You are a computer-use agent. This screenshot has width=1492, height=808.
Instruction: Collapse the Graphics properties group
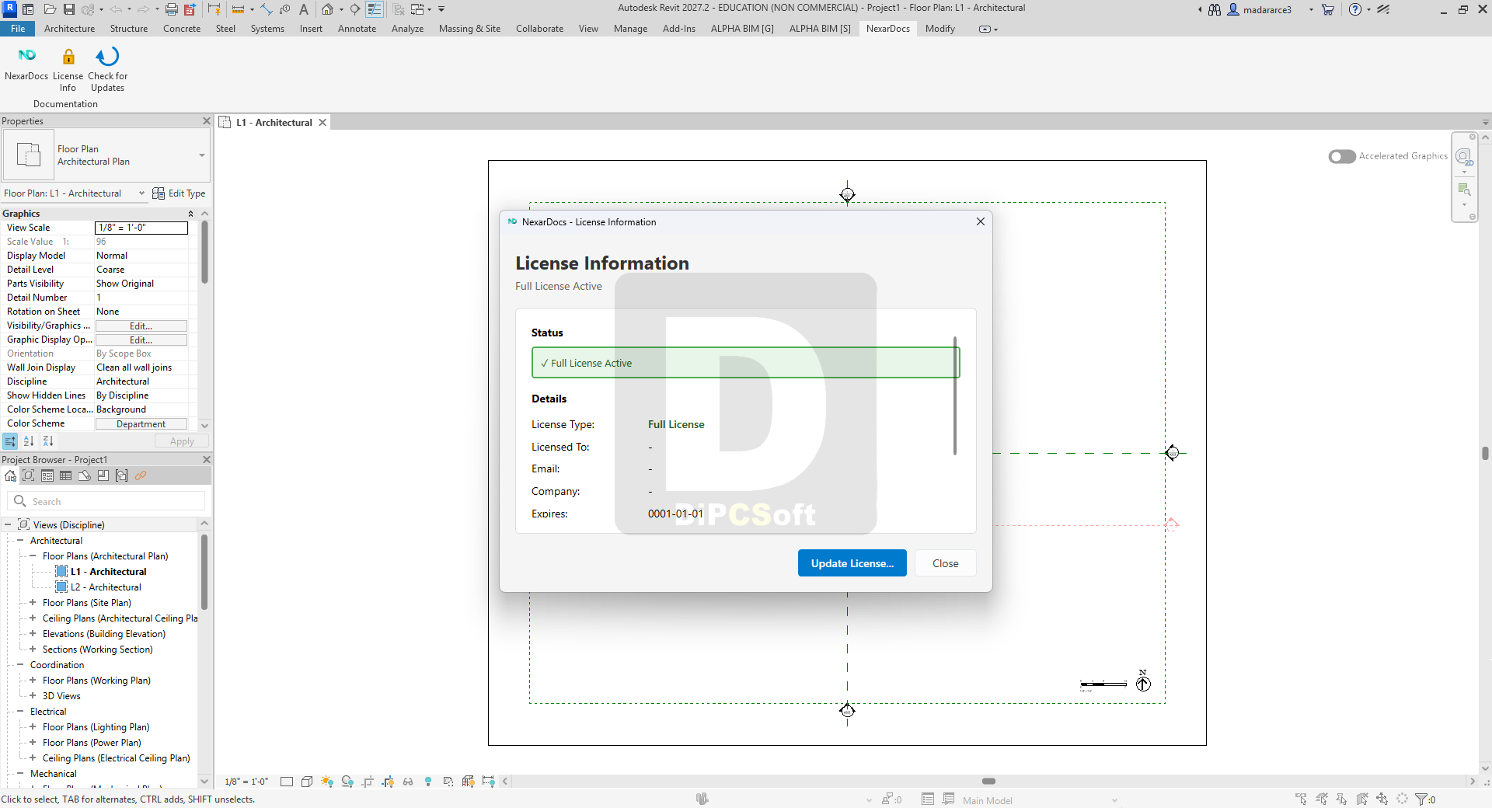coord(190,214)
